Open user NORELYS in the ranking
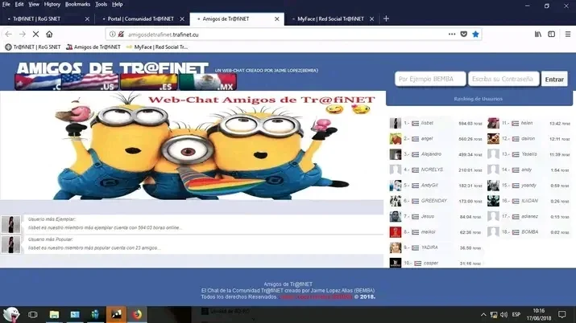This screenshot has width=576, height=323. tap(432, 170)
